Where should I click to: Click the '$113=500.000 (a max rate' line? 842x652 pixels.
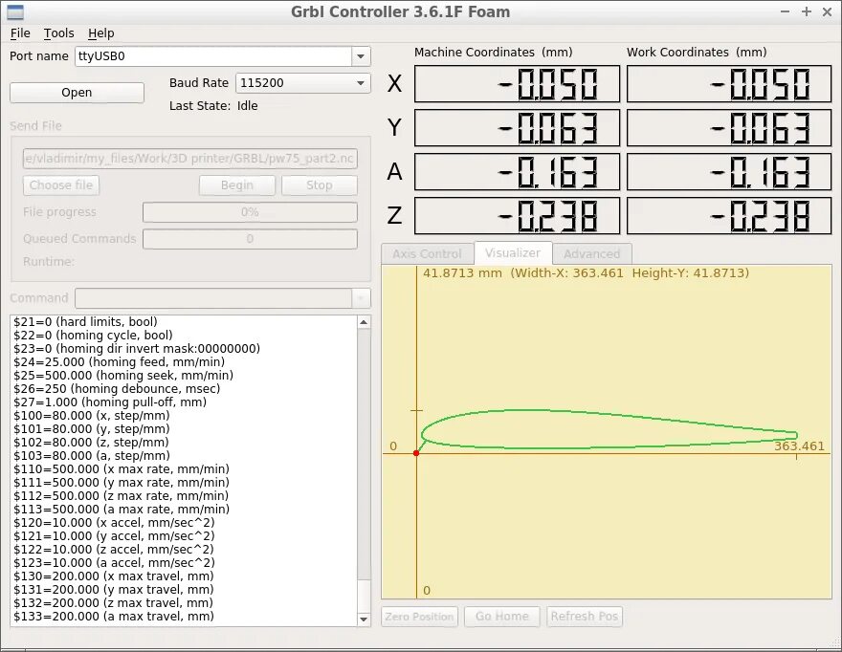click(x=122, y=510)
